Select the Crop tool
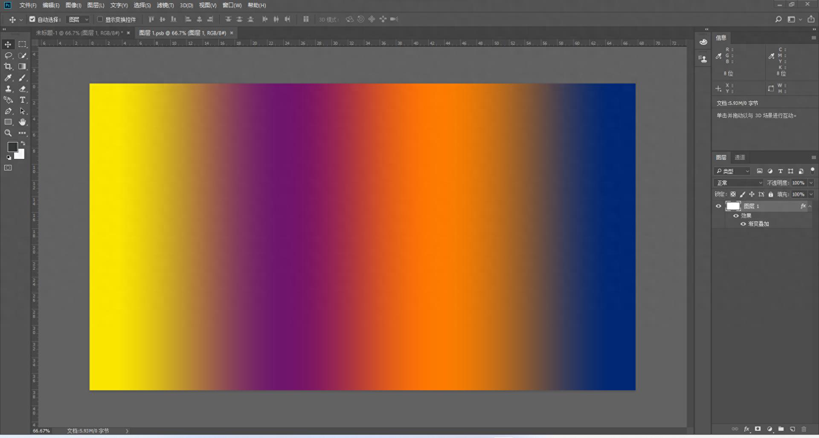This screenshot has width=819, height=438. pyautogui.click(x=8, y=66)
